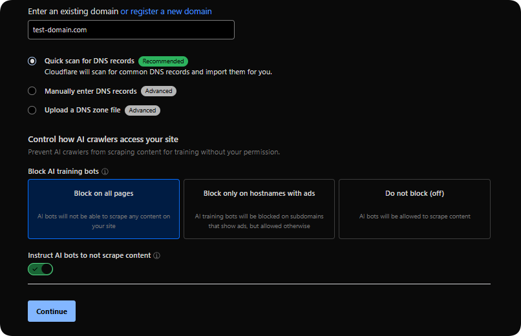This screenshot has width=521, height=336.
Task: Click the Cloudflare will scan for common DNS records description
Action: click(x=158, y=72)
